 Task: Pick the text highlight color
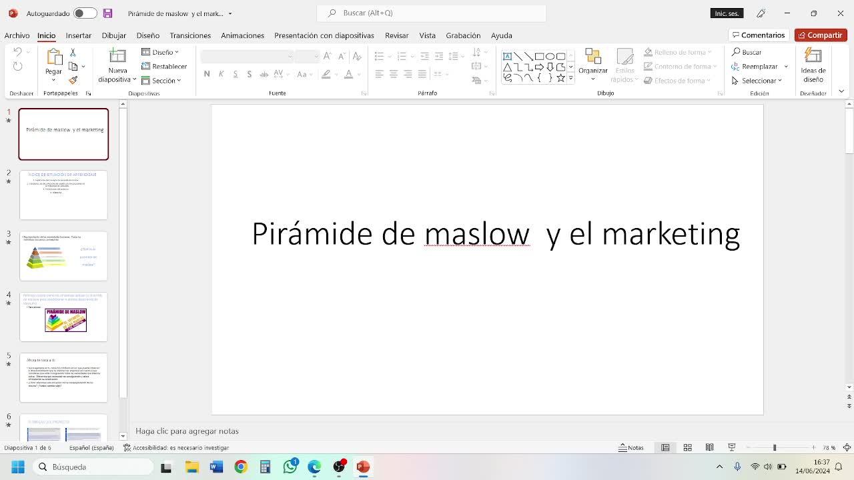[x=326, y=74]
